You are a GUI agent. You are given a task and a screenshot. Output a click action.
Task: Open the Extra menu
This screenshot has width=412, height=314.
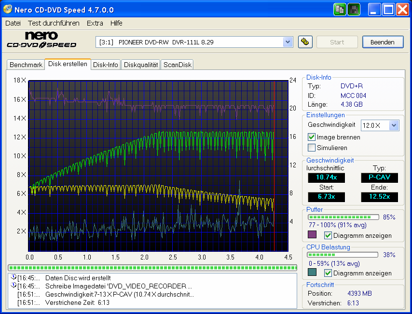95,23
